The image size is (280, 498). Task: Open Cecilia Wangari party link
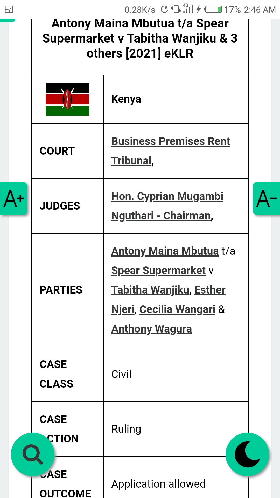[177, 309]
